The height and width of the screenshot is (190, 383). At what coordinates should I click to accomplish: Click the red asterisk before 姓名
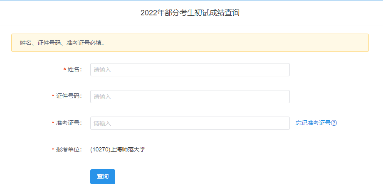click(x=64, y=70)
